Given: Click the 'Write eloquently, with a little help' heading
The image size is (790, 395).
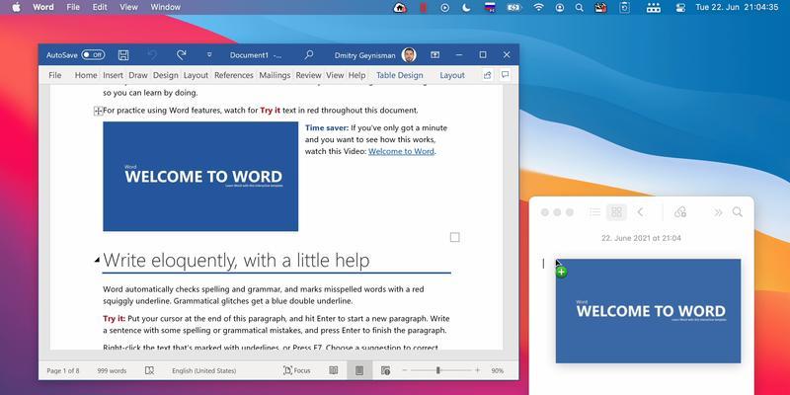Looking at the screenshot, I should coord(236,260).
